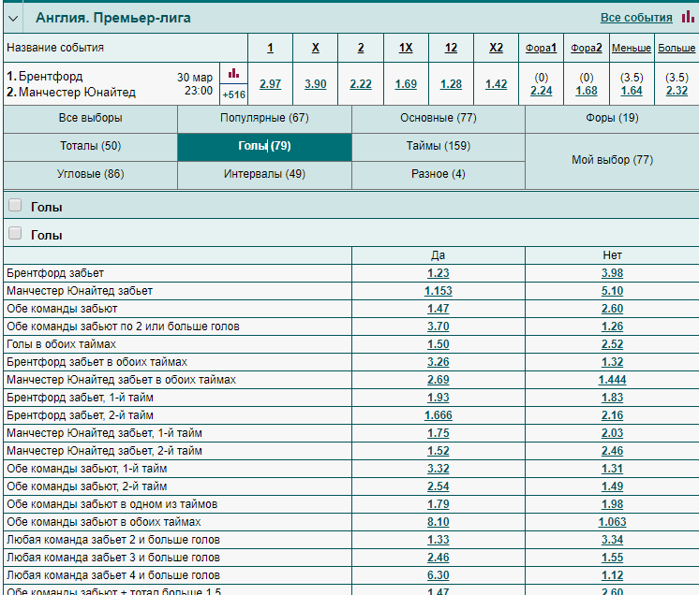Select the Фора1 column header
699x595 pixels.
[542, 48]
